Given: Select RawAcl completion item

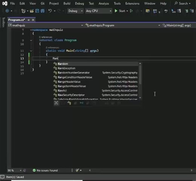Looking at the screenshot, I should (96, 90).
